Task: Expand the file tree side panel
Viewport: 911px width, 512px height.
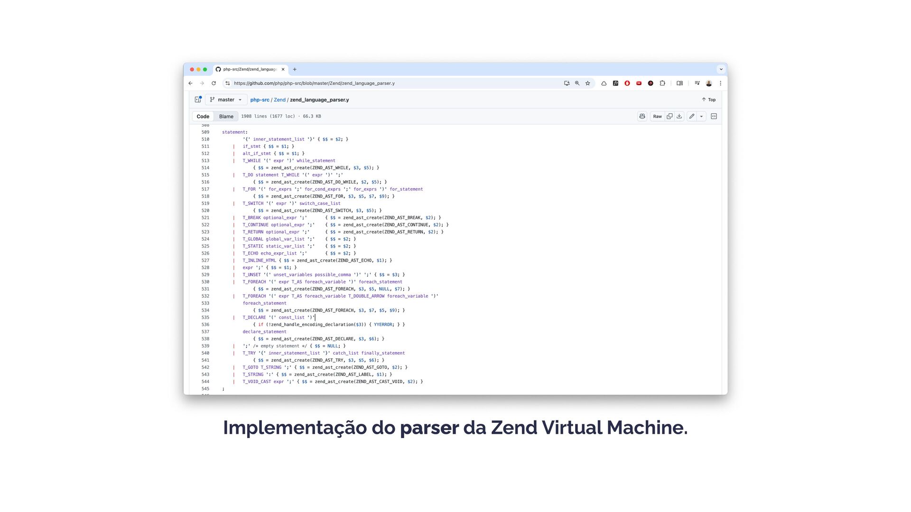Action: tap(198, 100)
